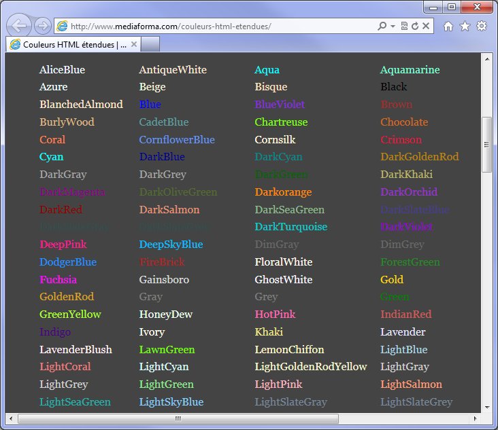The width and height of the screenshot is (498, 430).
Task: Refresh the page with the reload icon
Action: (x=415, y=26)
